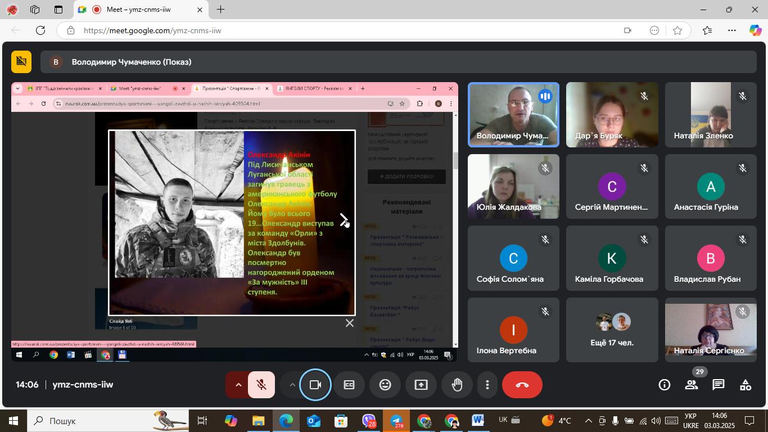Send an emoji reaction
Viewport: 768px width, 432px height.
coord(385,385)
